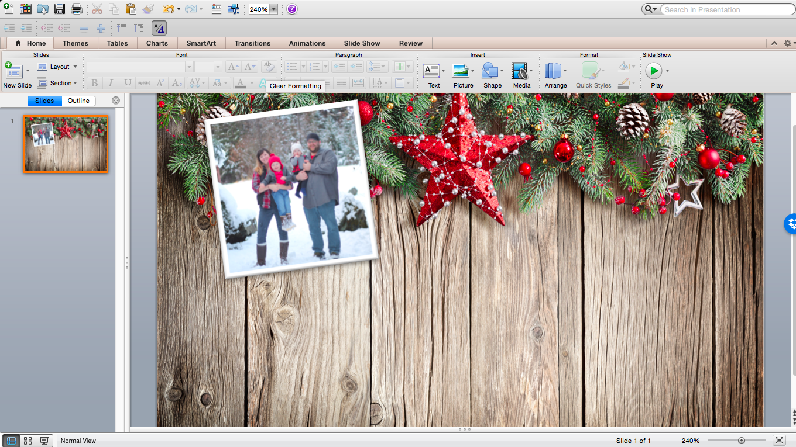This screenshot has width=796, height=447.
Task: Switch to the Transitions tab
Action: pos(253,43)
